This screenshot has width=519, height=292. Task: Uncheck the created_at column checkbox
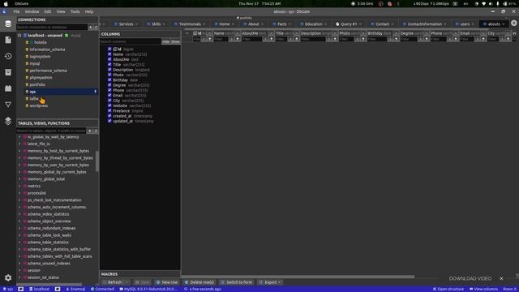click(109, 116)
